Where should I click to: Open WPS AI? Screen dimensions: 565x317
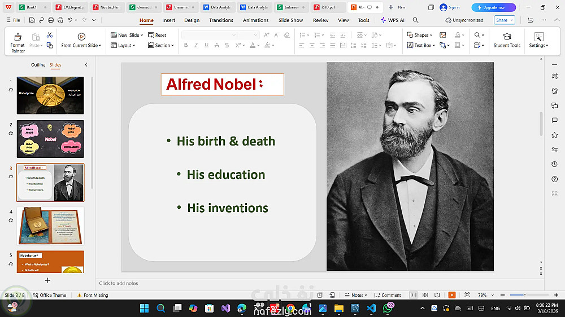pyautogui.click(x=393, y=20)
